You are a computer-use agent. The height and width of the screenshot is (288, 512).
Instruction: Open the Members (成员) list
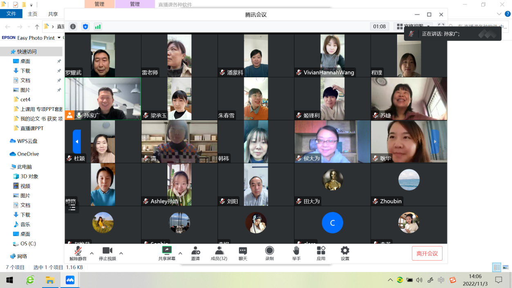tap(219, 251)
